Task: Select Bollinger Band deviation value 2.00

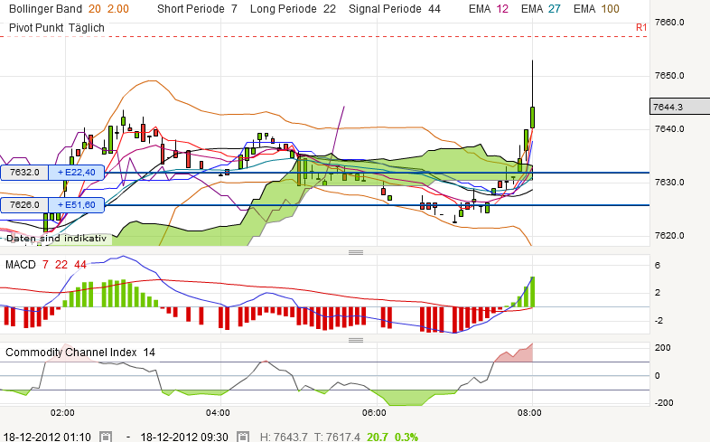Action: (117, 9)
